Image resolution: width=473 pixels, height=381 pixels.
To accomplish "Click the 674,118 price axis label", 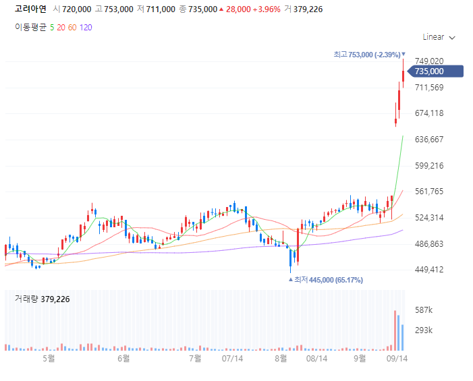I will [429, 113].
